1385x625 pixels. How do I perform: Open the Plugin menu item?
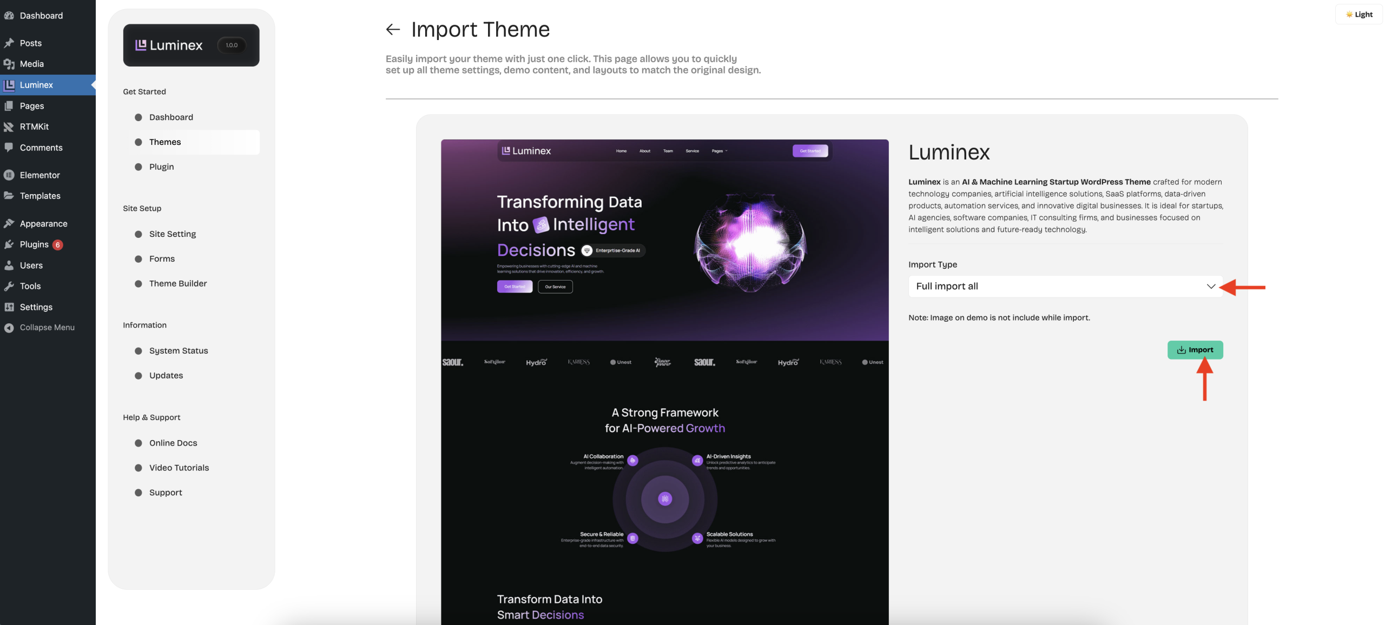161,167
